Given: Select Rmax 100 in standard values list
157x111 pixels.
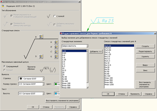Looking at the screenshot, I should click(74, 83).
